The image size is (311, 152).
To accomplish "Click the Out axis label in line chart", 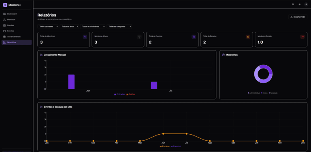I will pyautogui.click(x=256, y=142).
